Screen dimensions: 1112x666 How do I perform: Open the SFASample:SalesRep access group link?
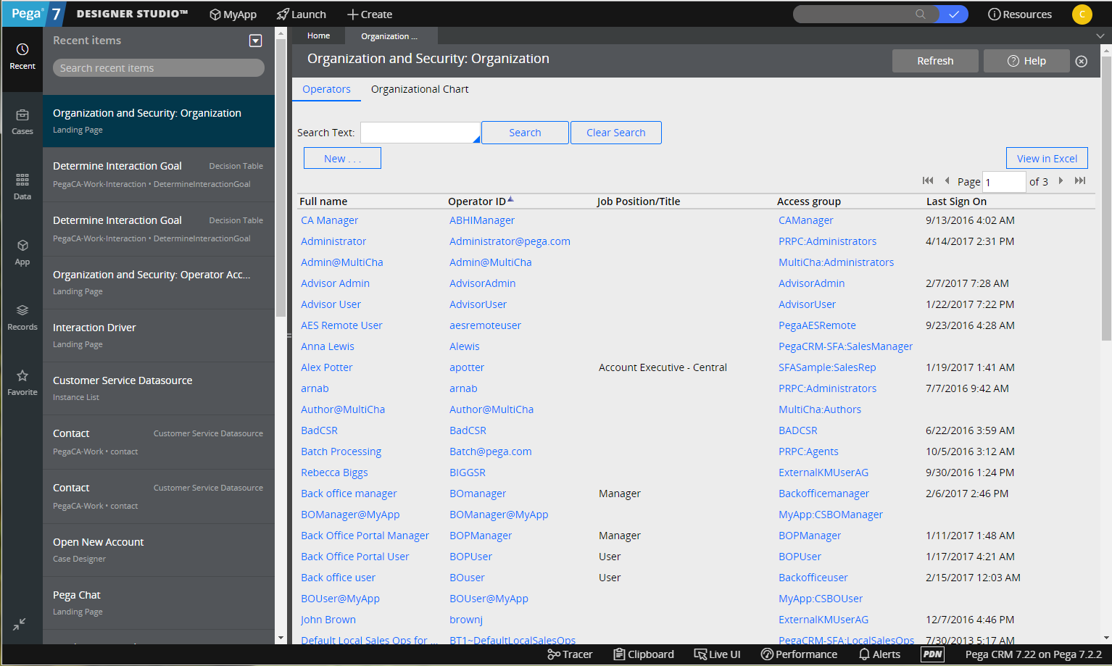click(x=827, y=367)
